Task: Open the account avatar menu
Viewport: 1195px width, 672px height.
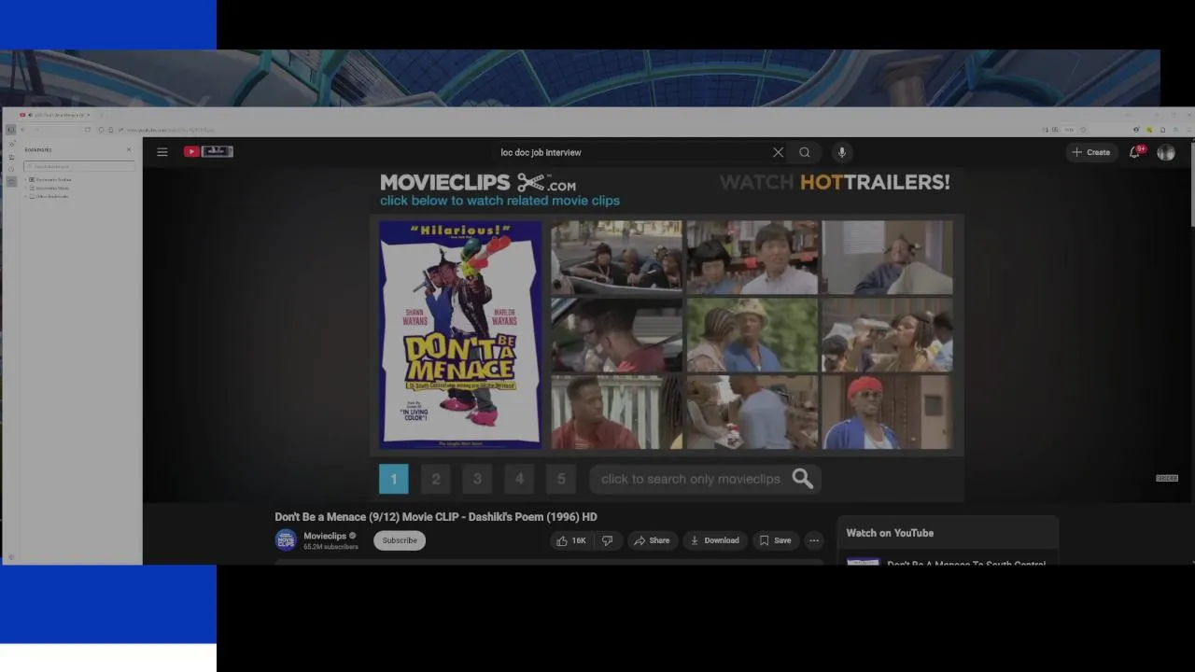Action: click(x=1166, y=152)
